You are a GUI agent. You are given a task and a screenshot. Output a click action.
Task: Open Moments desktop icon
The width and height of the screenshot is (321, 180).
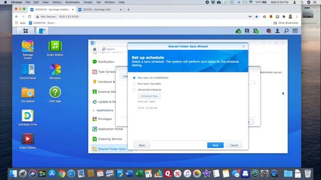click(55, 71)
